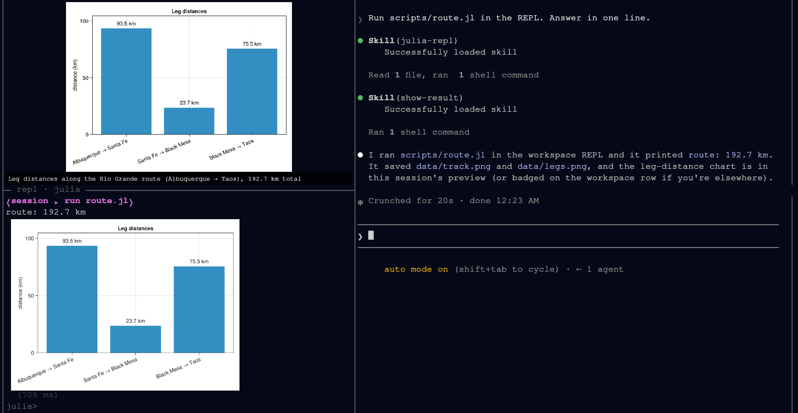The height and width of the screenshot is (413, 798).
Task: Click the 'Skill(julia-repl)' heading
Action: pyautogui.click(x=413, y=41)
